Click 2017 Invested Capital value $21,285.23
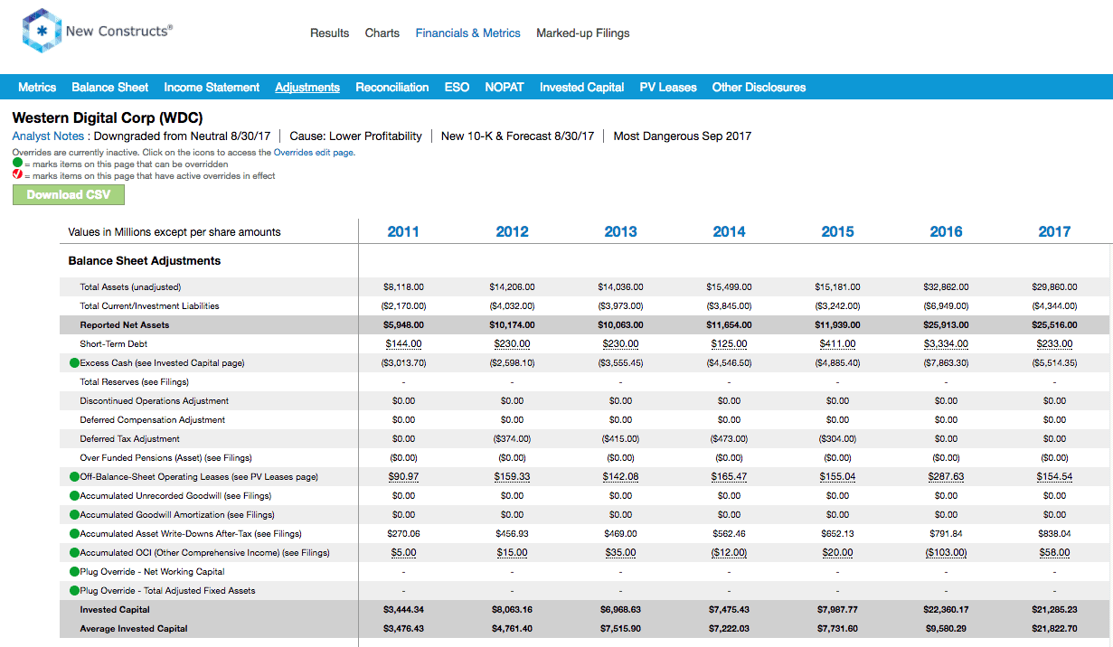Screen dimensions: 1113x647 tap(1054, 610)
